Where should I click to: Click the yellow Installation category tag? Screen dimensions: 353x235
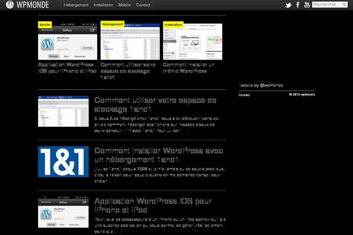pos(173,25)
